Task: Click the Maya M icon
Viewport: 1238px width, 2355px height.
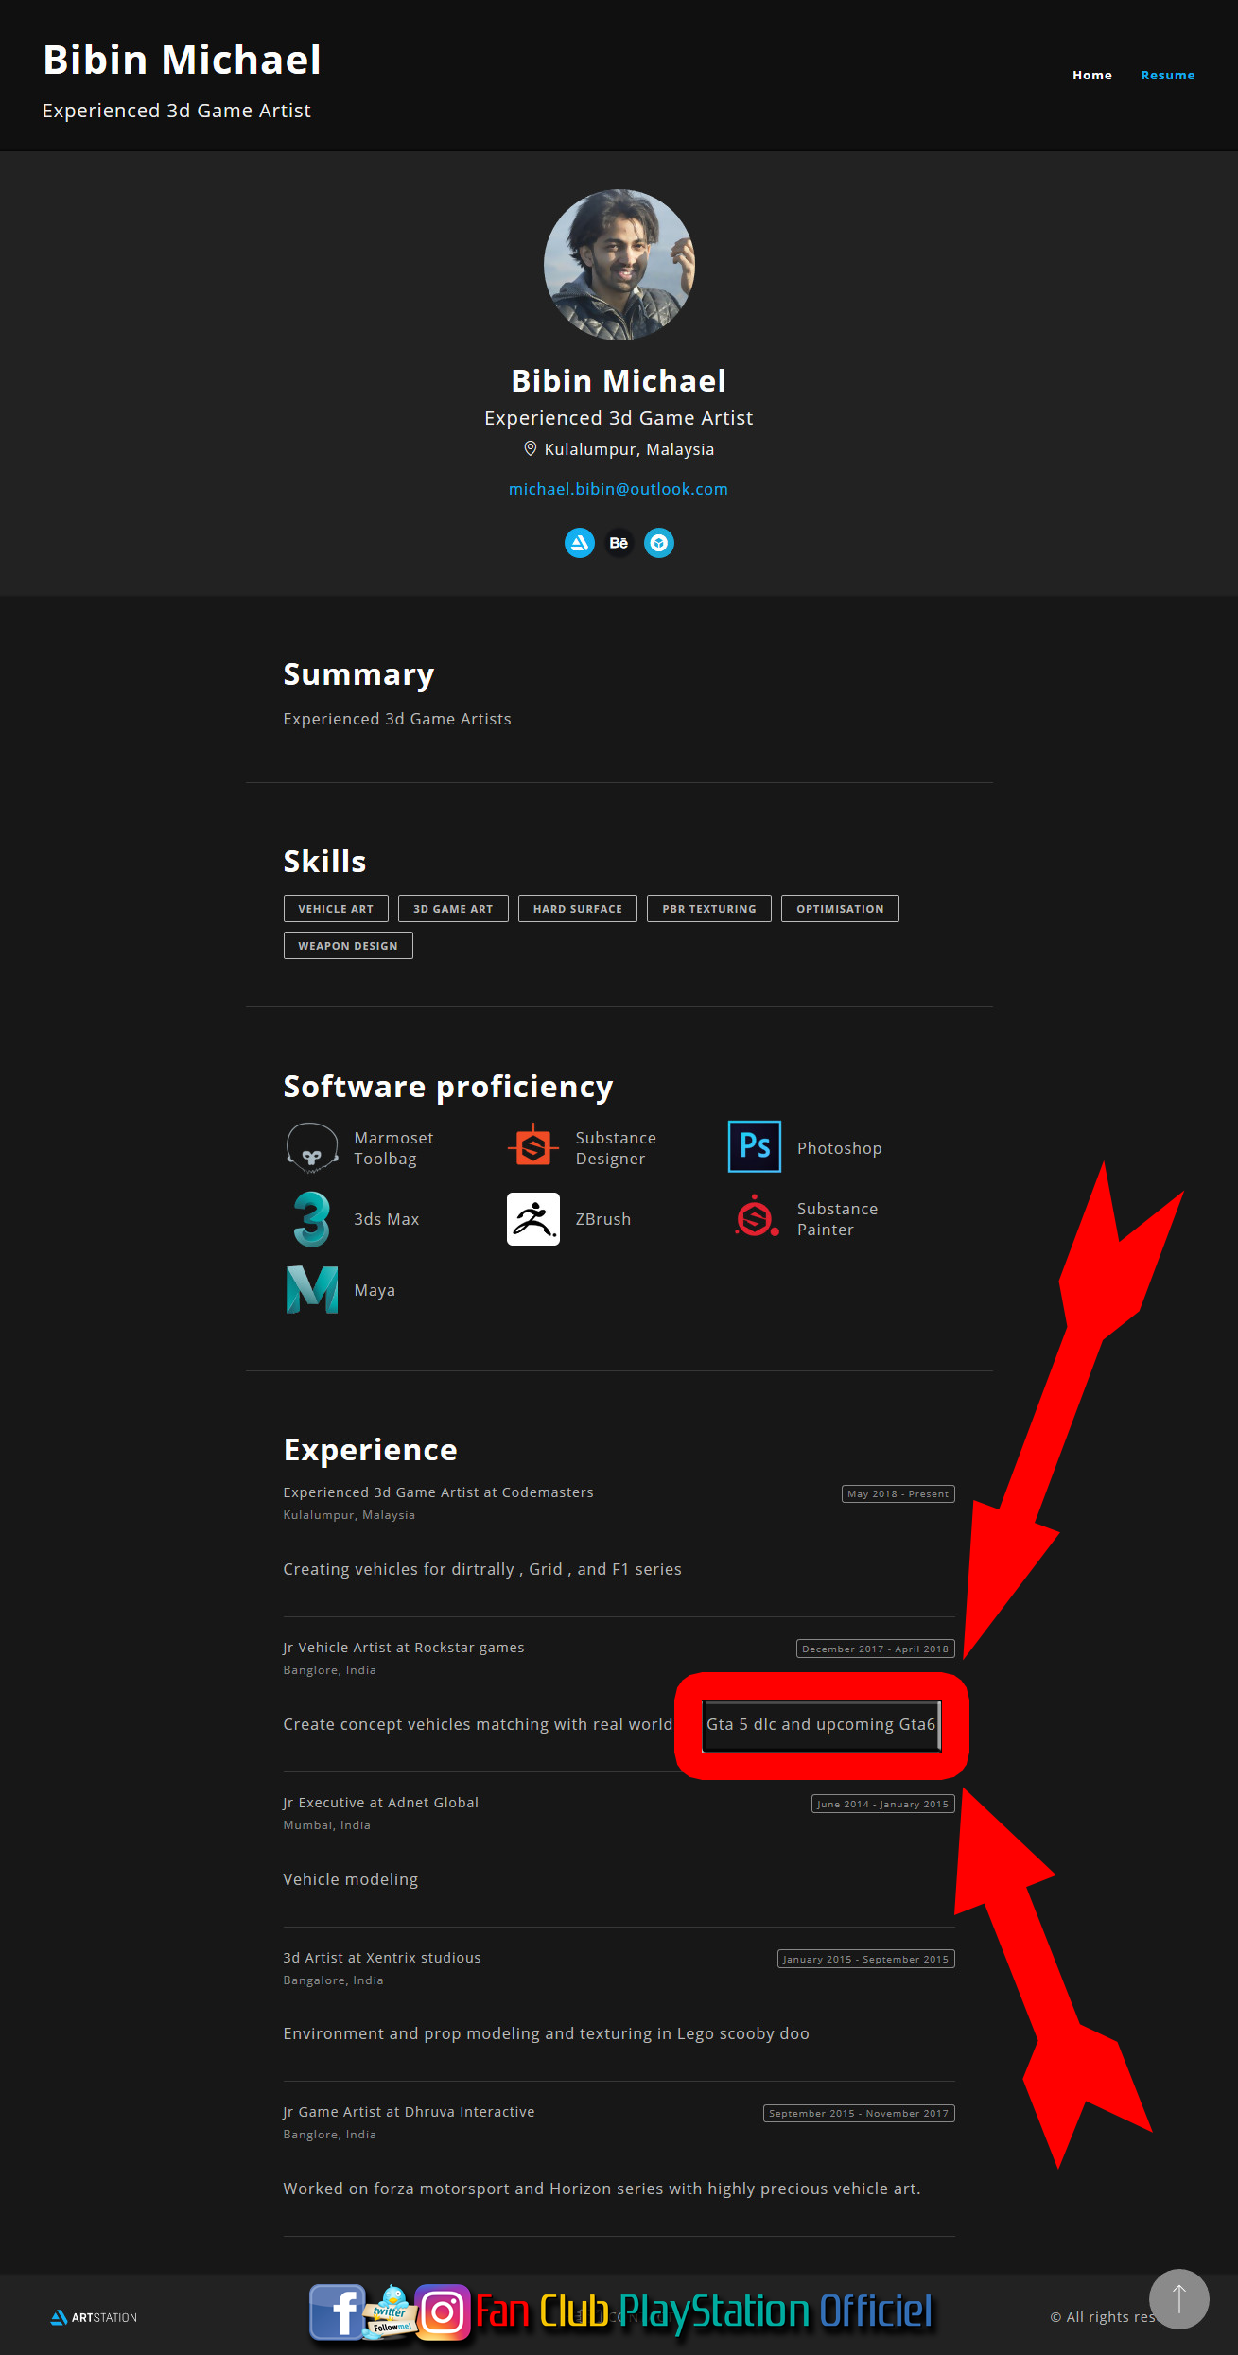Action: click(x=312, y=1290)
